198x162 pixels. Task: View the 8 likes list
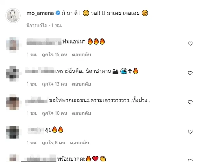pyautogui.click(x=54, y=143)
